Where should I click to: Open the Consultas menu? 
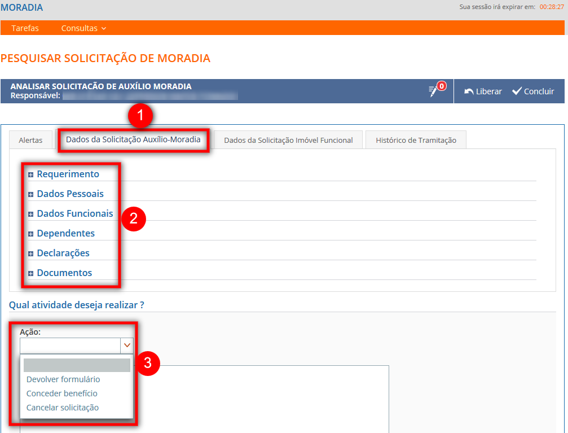coord(83,28)
